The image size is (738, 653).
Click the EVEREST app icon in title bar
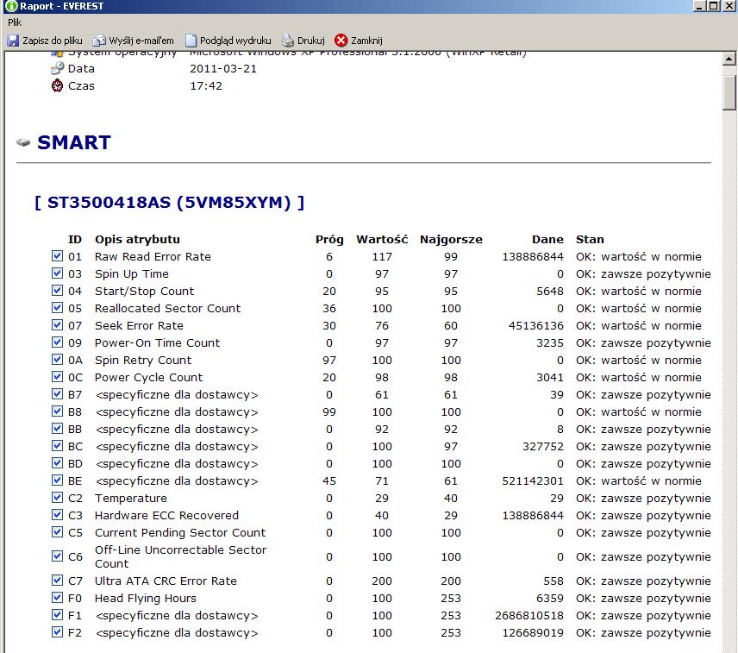point(10,6)
